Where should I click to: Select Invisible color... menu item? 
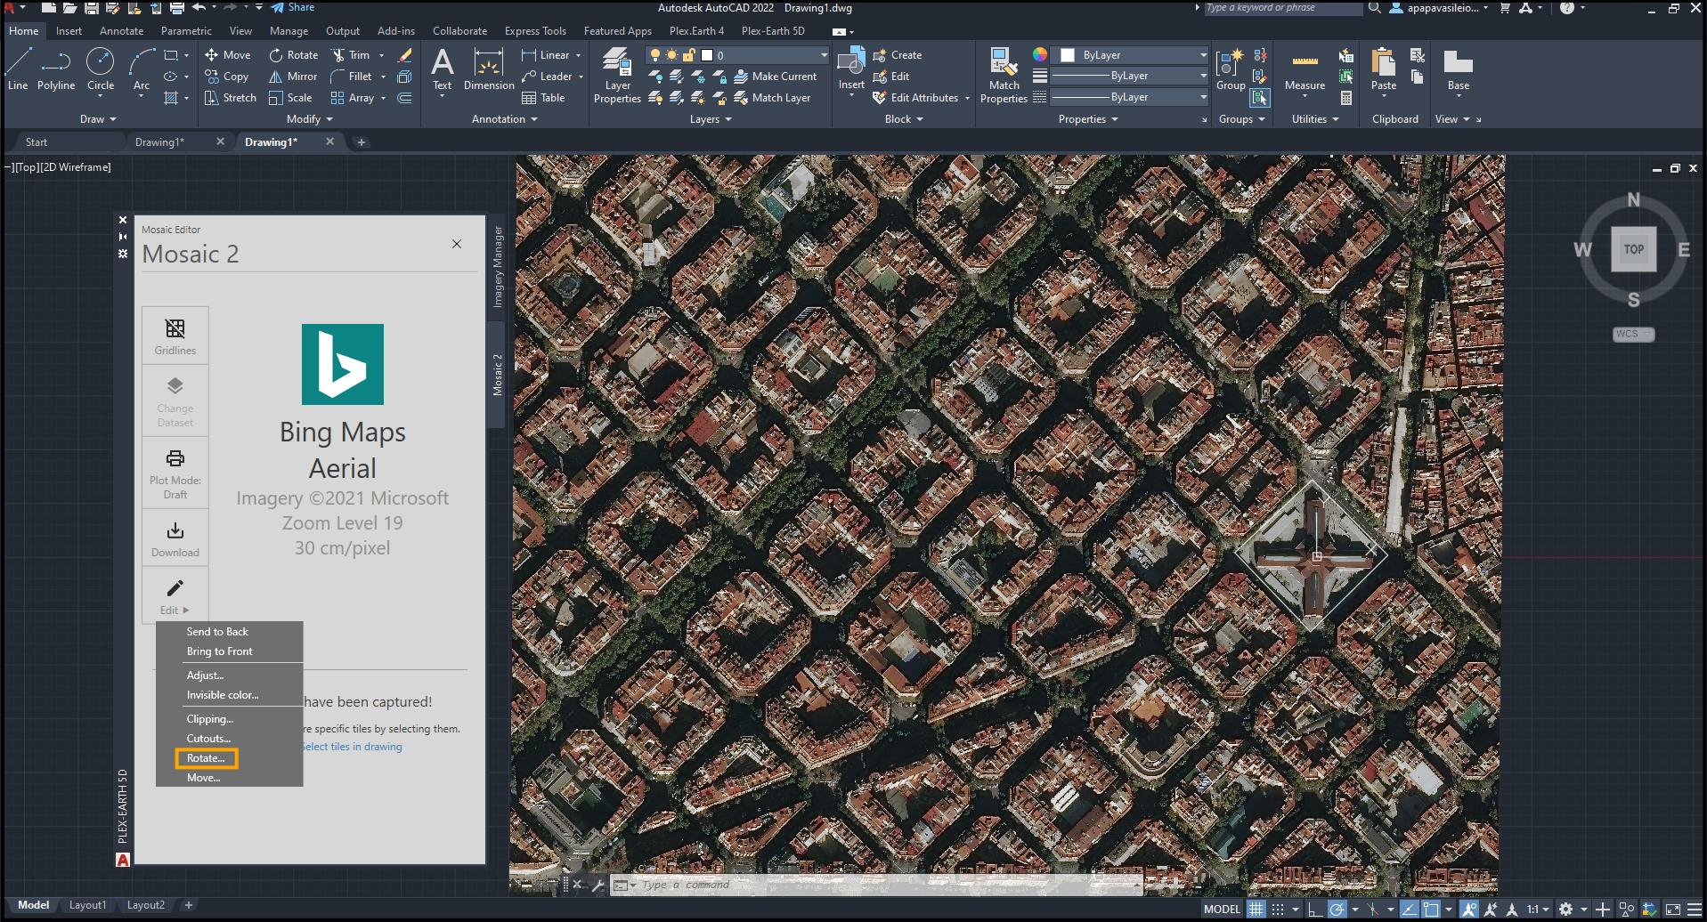[x=223, y=695]
